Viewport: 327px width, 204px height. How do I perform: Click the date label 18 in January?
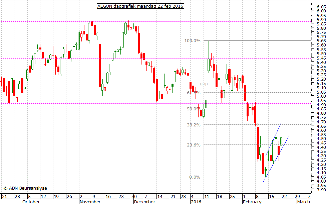[x=220, y=197]
